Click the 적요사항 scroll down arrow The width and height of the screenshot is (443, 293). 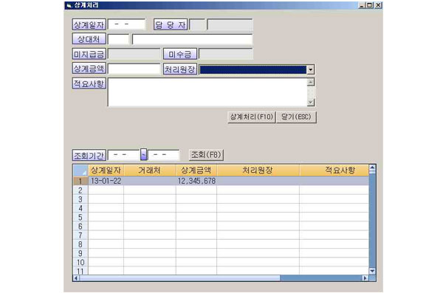pos(311,103)
